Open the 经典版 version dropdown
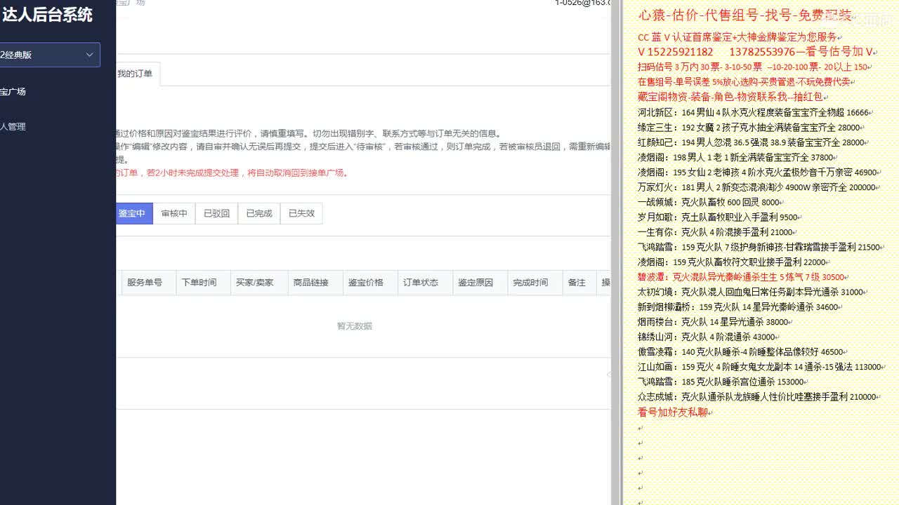 pos(50,55)
